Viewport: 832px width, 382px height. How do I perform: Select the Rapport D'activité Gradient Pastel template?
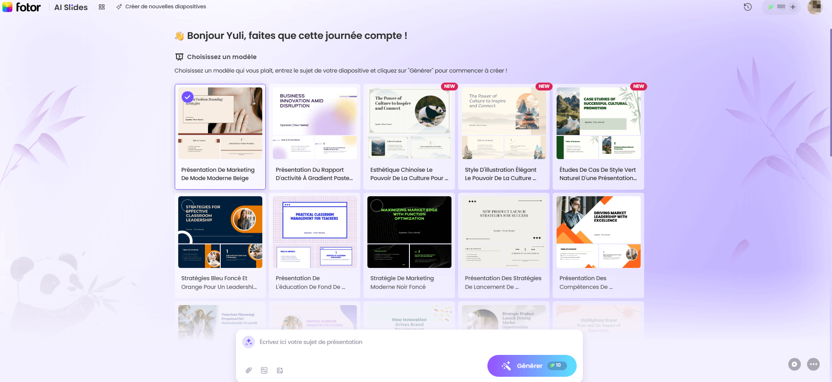pyautogui.click(x=314, y=137)
